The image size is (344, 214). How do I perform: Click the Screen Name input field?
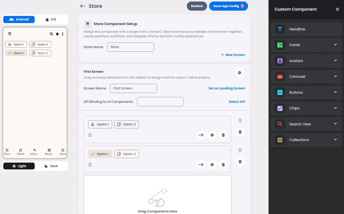(x=133, y=88)
